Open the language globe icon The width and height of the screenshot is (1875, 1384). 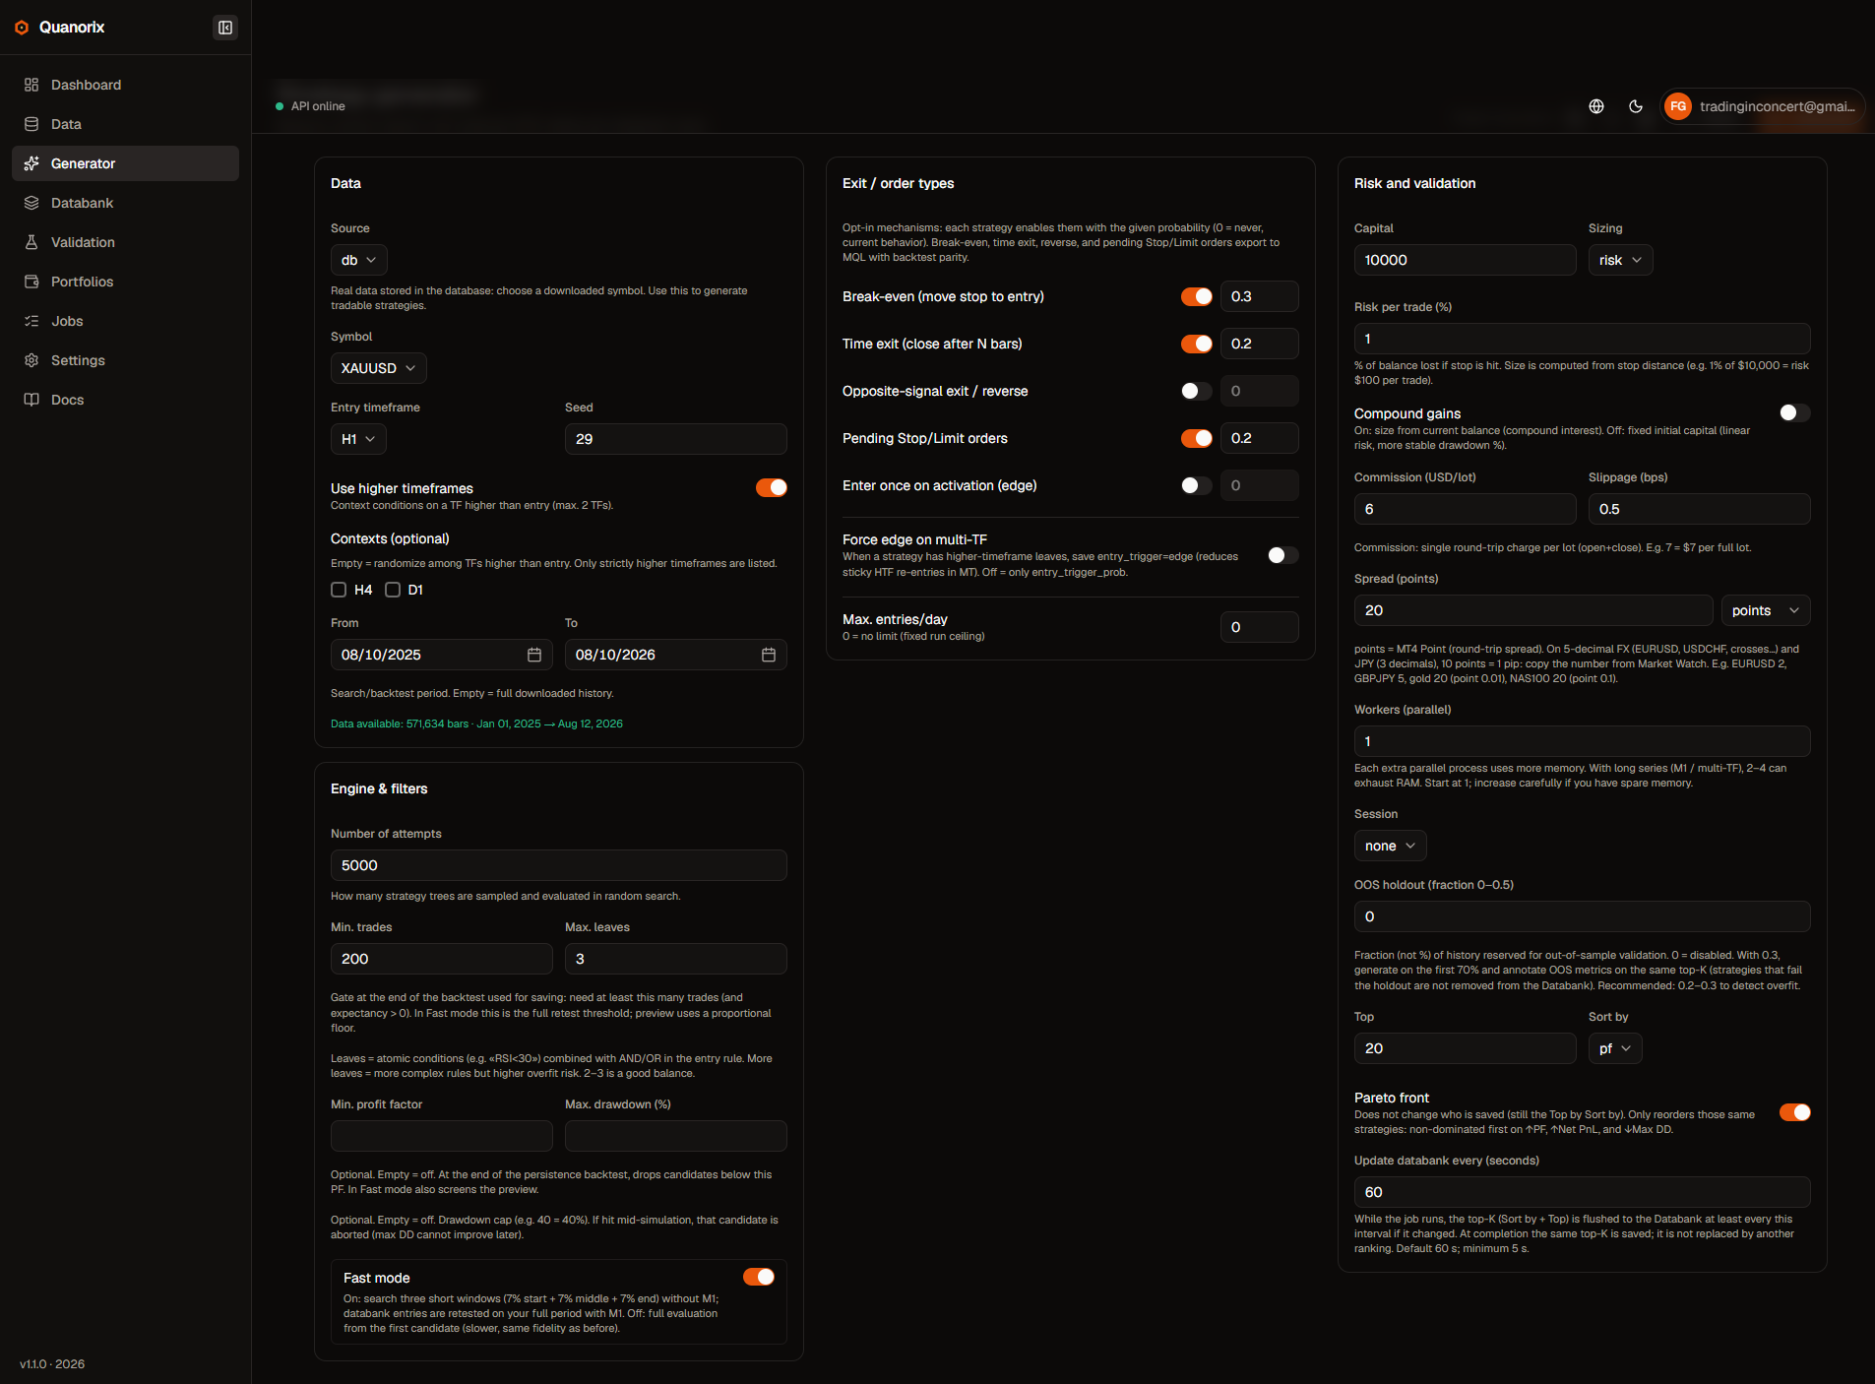click(x=1596, y=106)
